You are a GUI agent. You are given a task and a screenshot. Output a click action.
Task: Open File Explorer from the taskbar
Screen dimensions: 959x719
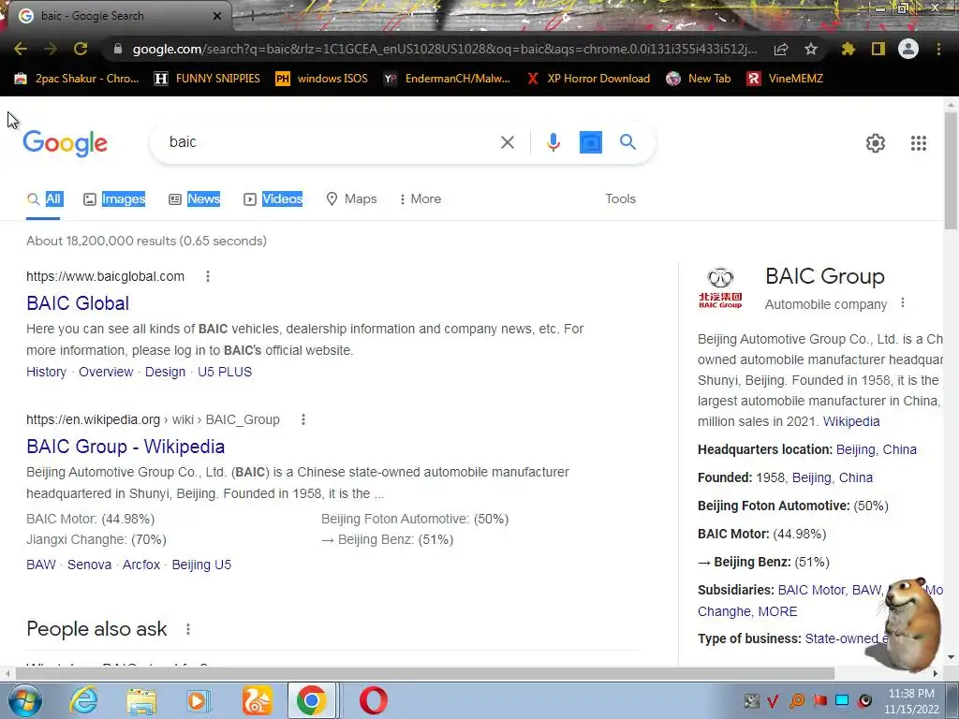(141, 700)
